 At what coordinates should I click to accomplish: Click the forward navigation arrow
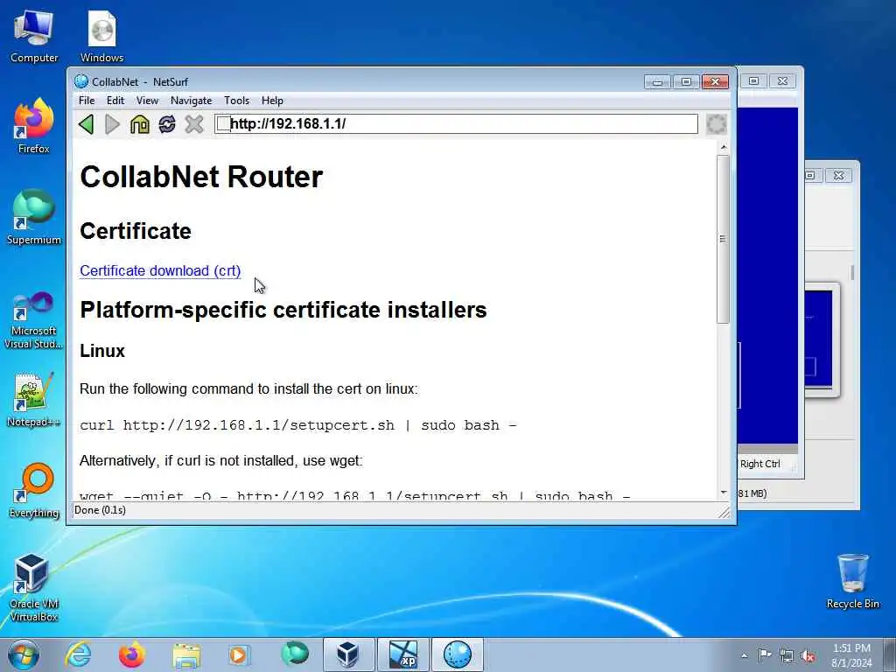tap(113, 124)
